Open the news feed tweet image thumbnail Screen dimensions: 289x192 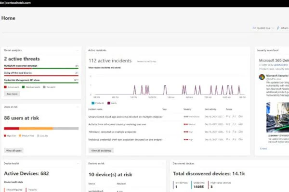277,118
